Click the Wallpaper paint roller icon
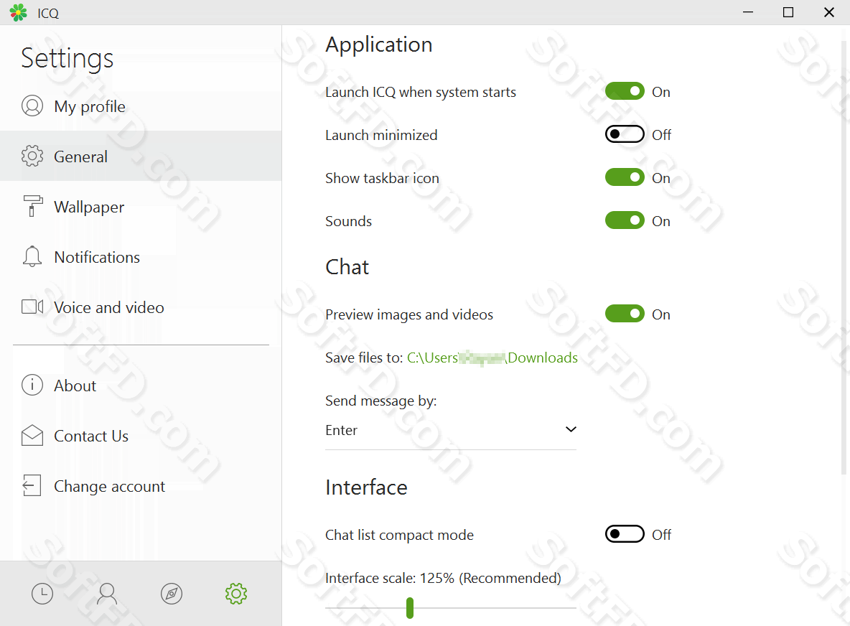 tap(32, 206)
